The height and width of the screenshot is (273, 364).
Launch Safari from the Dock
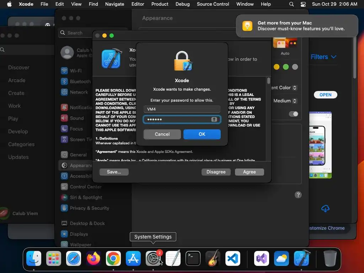pyautogui.click(x=74, y=258)
